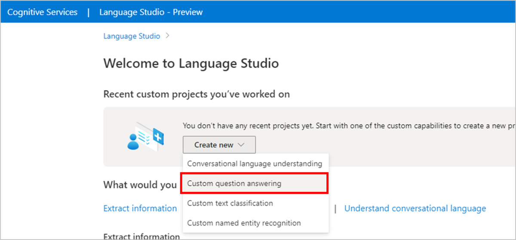
Task: Go to the Language Studio breadcrumb link
Action: pos(132,36)
